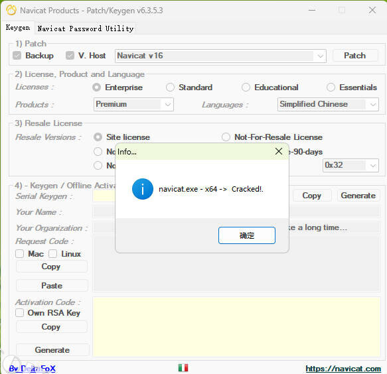The image size is (387, 374).
Task: Minimize the Navicat Patch/Keygen window
Action: [312, 10]
